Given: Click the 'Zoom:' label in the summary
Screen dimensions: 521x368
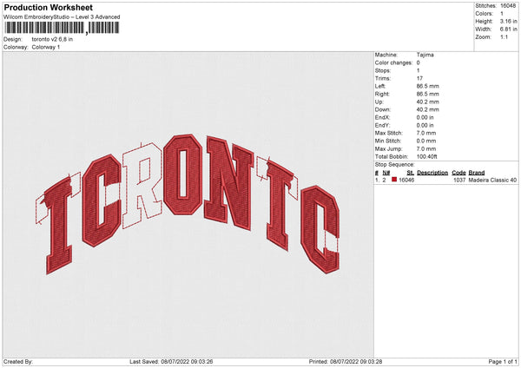Looking at the screenshot, I should (x=483, y=37).
